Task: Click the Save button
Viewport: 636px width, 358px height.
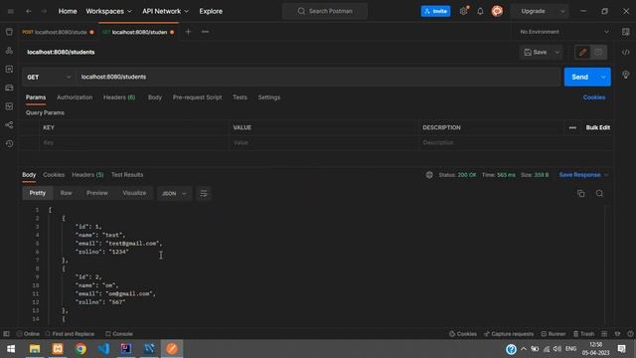Action: (536, 52)
